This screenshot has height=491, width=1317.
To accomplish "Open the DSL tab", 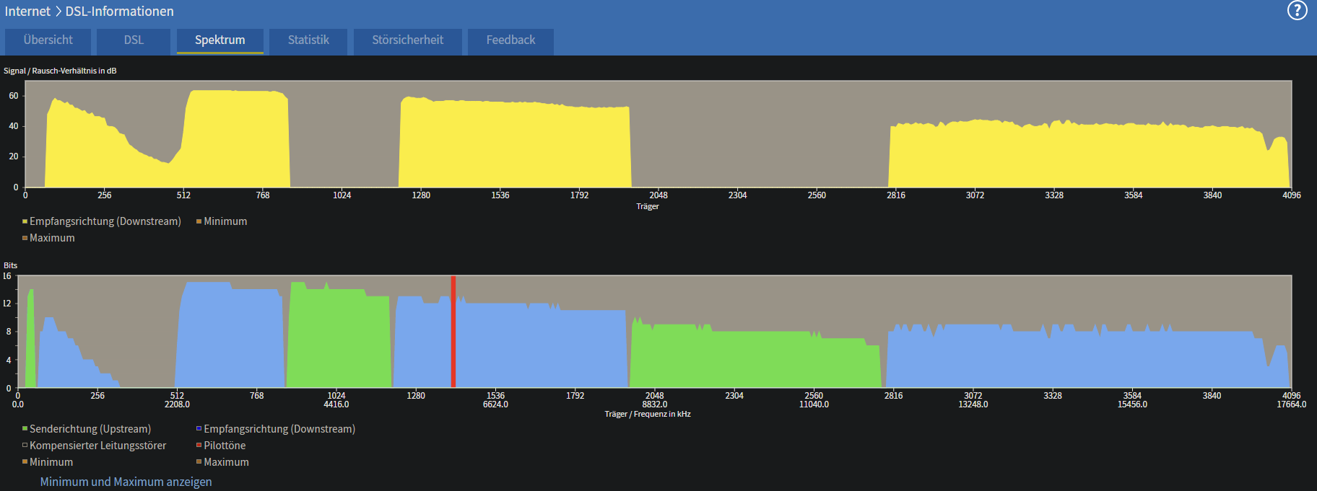I will tap(134, 41).
